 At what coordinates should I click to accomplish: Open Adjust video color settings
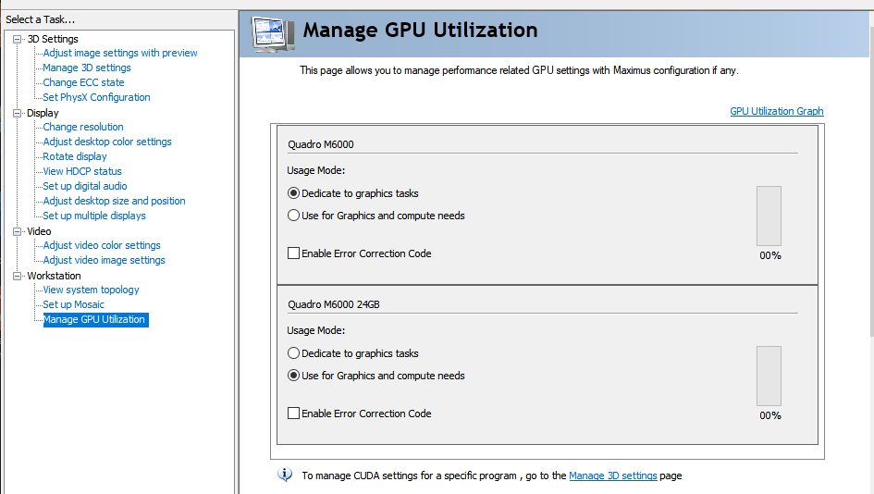pyautogui.click(x=102, y=245)
